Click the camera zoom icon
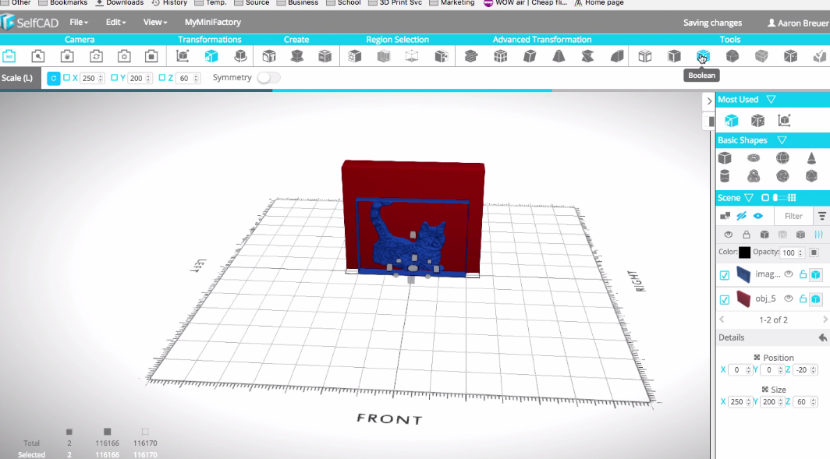830x459 pixels. [x=37, y=56]
